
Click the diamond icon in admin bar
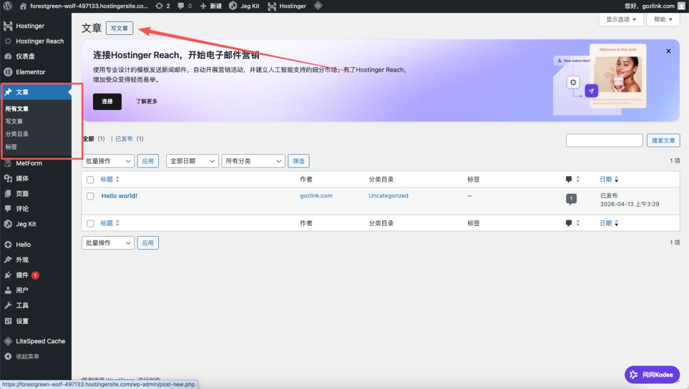pyautogui.click(x=318, y=6)
